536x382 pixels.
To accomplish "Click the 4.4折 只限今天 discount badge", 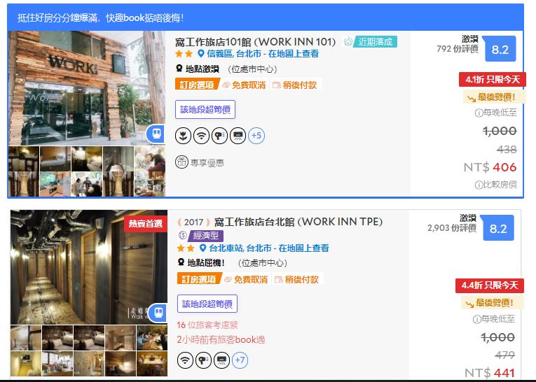I will [490, 285].
